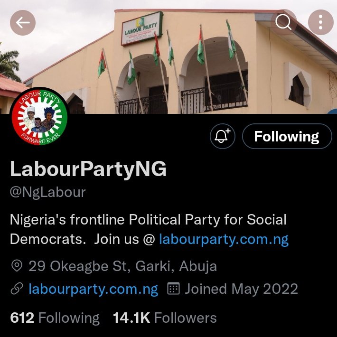Click the calendar icon beside Joined date
Viewport: 337px width, 337px height.
click(174, 289)
